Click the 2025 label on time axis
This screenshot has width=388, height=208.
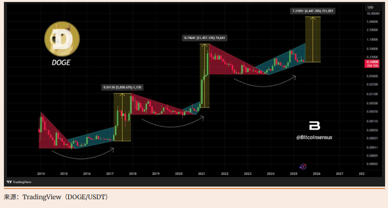coord(294,174)
